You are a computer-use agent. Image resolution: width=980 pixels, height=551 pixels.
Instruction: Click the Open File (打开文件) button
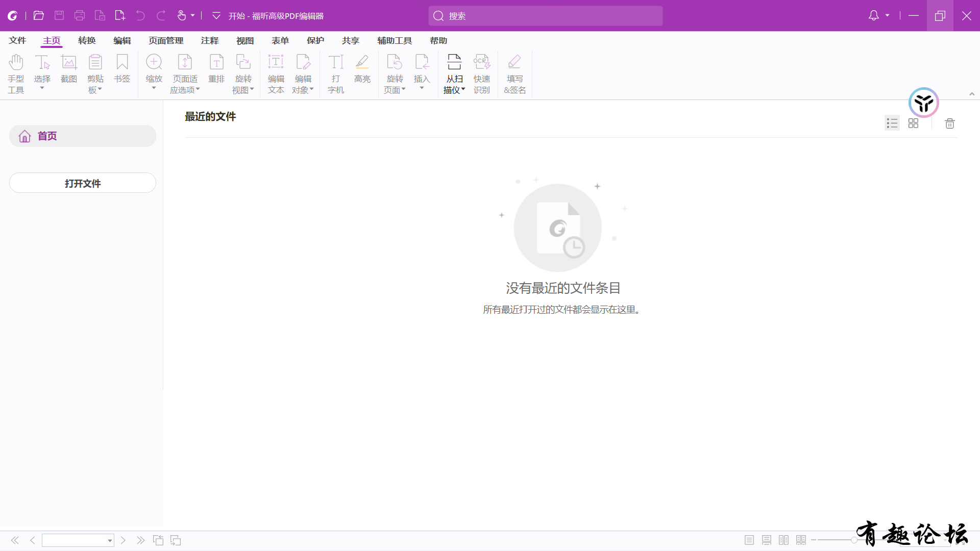[x=83, y=183]
